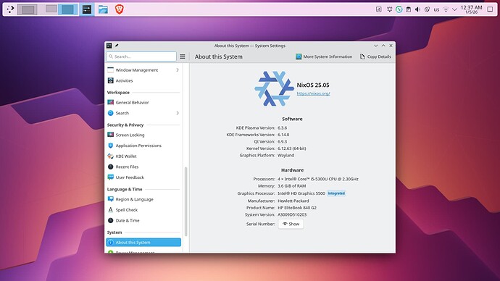
Task: Switch to the second virtual desktop in the pager
Action: tap(51, 9)
